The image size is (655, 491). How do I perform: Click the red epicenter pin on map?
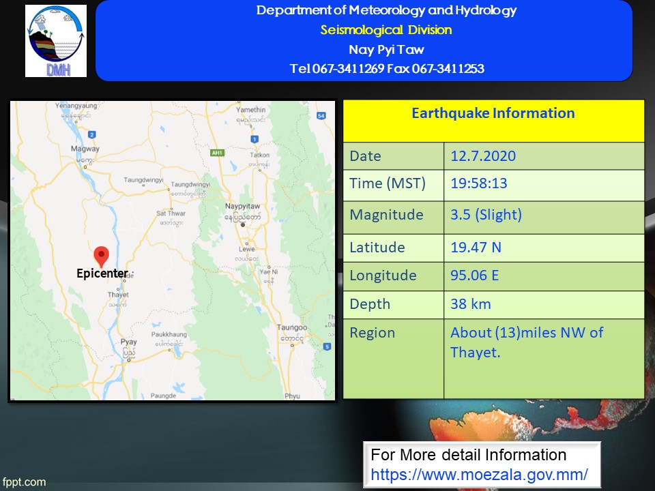101,256
